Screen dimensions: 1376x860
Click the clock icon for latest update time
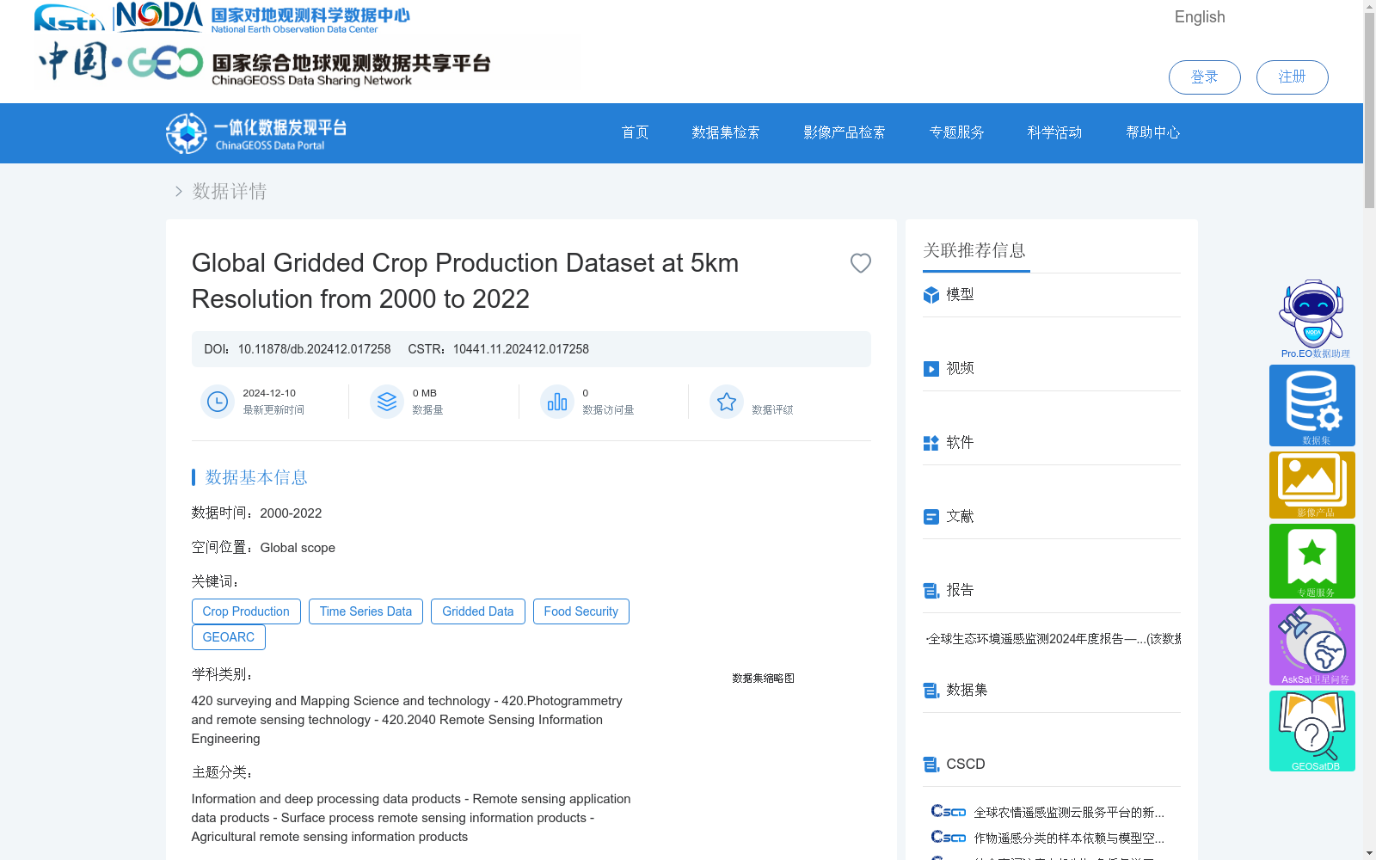[218, 402]
